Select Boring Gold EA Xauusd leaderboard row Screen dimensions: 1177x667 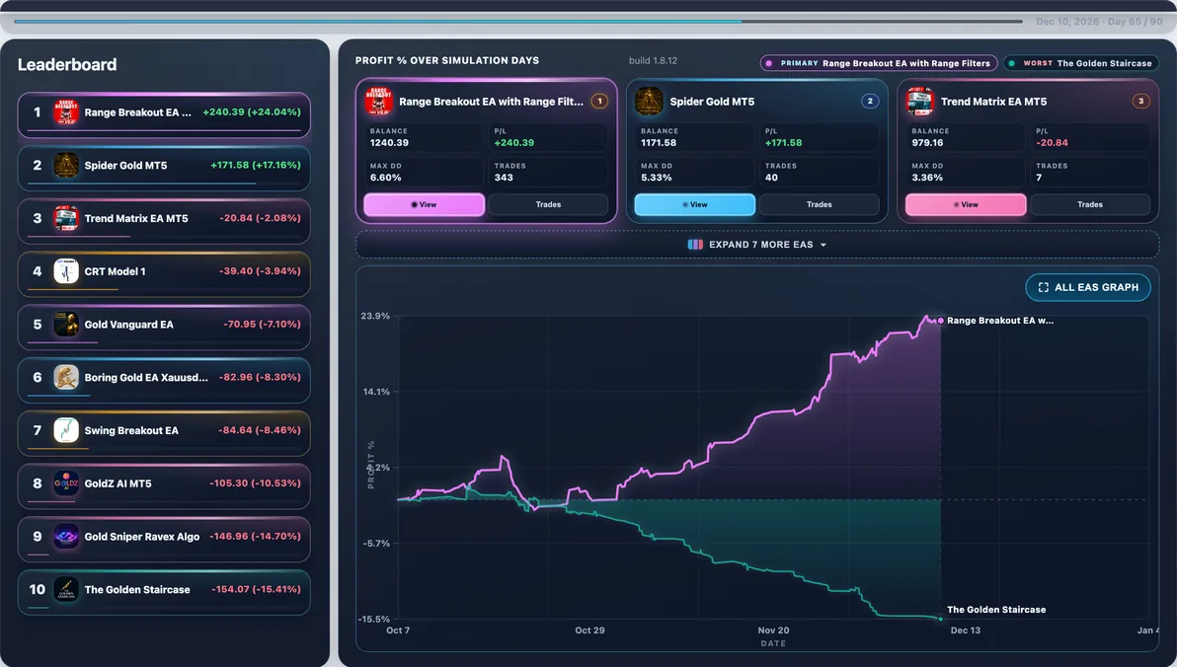click(164, 380)
